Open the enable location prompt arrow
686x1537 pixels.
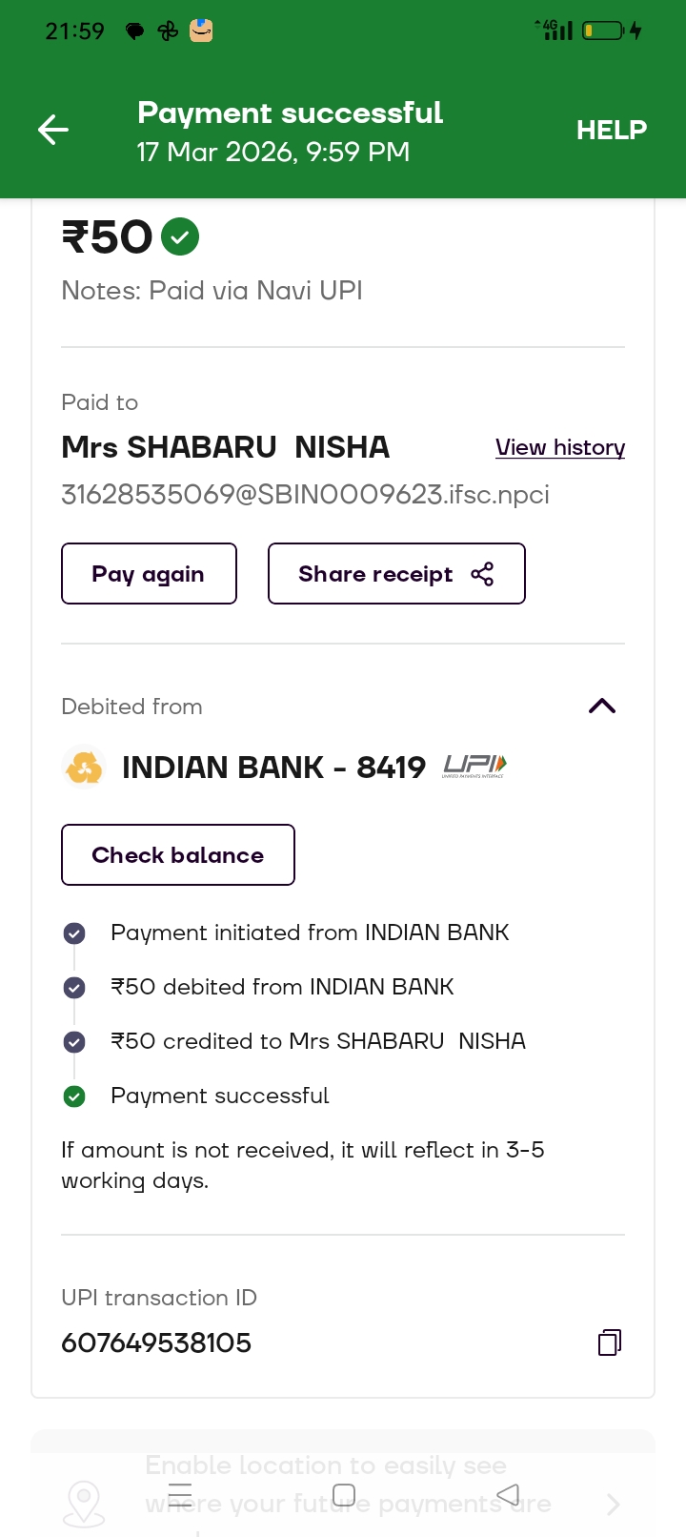[613, 1505]
